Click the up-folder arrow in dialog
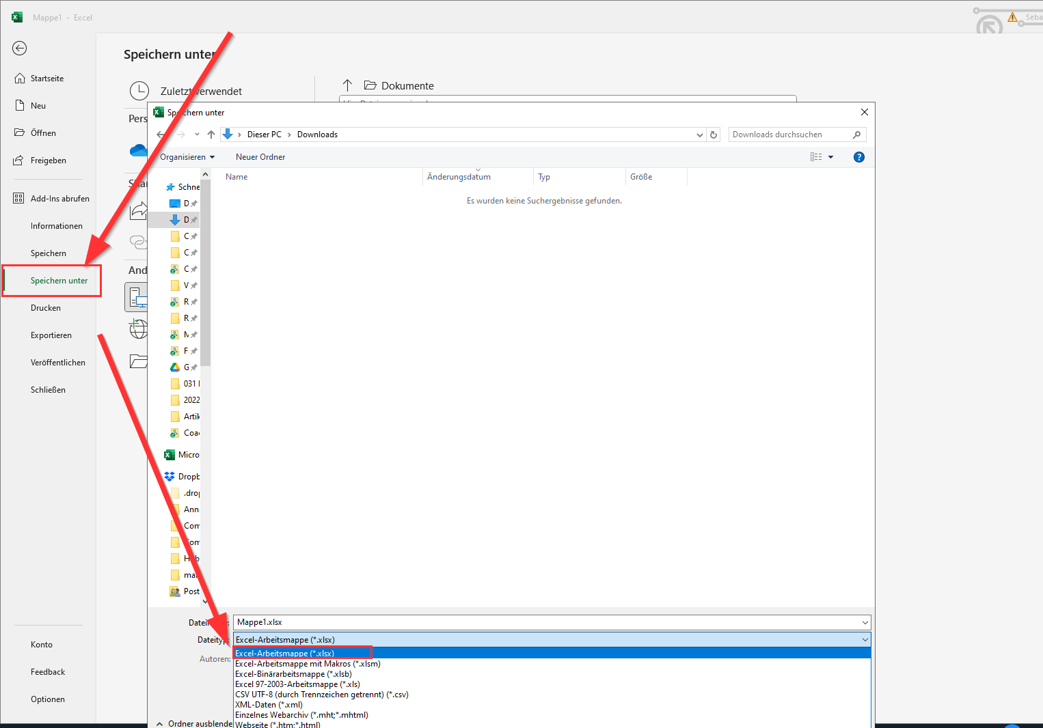1043x728 pixels. click(x=211, y=135)
